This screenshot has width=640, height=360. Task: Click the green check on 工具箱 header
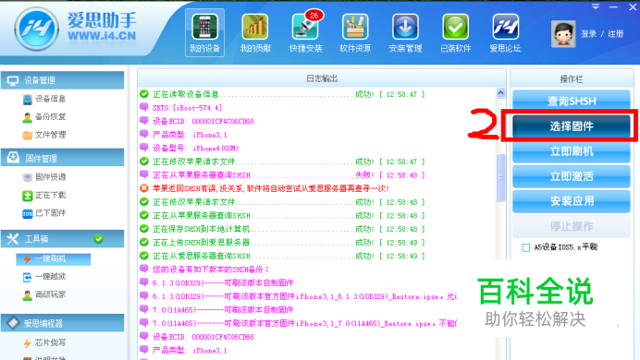(x=98, y=239)
